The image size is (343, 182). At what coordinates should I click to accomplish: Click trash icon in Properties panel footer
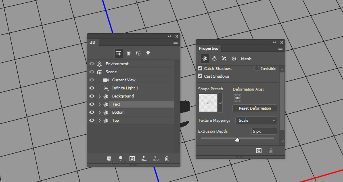[271, 150]
